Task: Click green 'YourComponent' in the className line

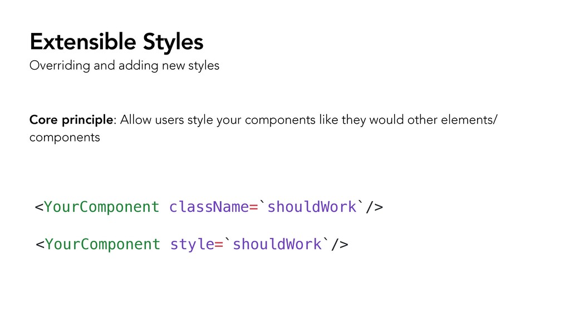Action: point(101,207)
